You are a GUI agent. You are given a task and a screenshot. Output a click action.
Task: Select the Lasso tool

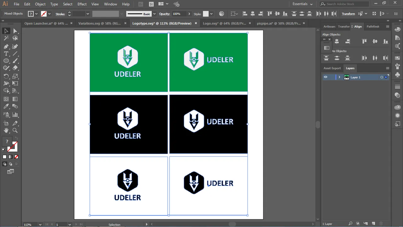pos(15,38)
